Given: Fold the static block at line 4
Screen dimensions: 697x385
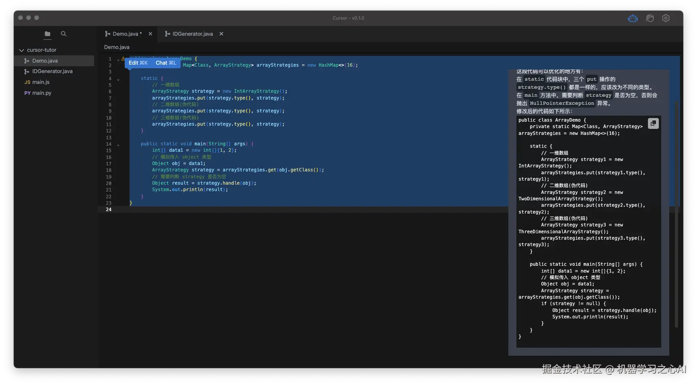Looking at the screenshot, I should pyautogui.click(x=118, y=79).
